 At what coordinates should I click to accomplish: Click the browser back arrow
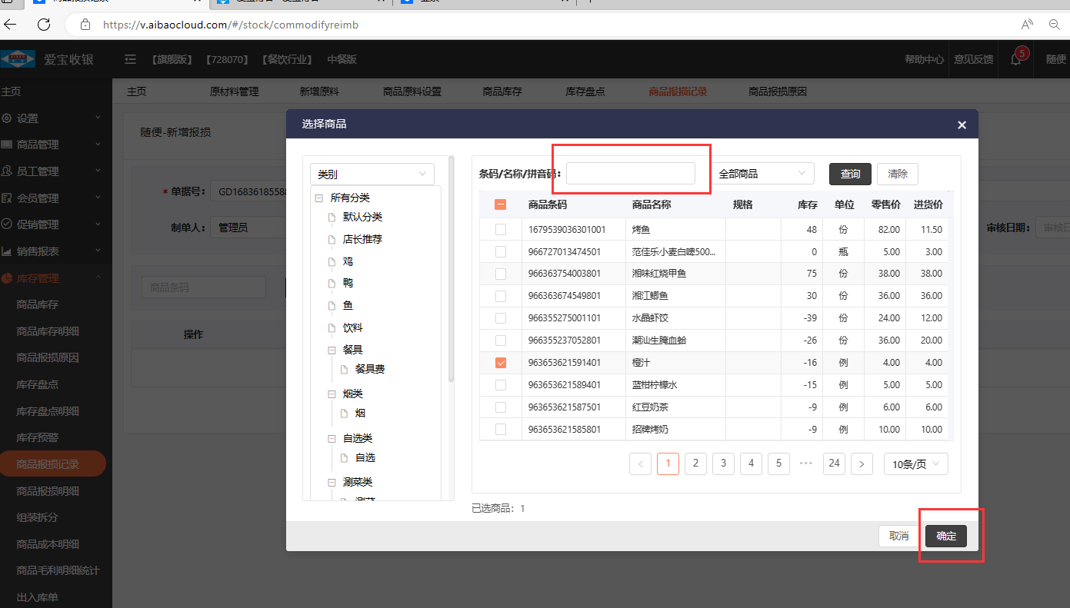[x=11, y=25]
